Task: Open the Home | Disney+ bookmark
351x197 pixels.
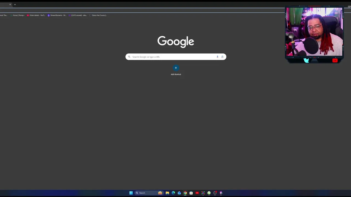Action: point(17,15)
